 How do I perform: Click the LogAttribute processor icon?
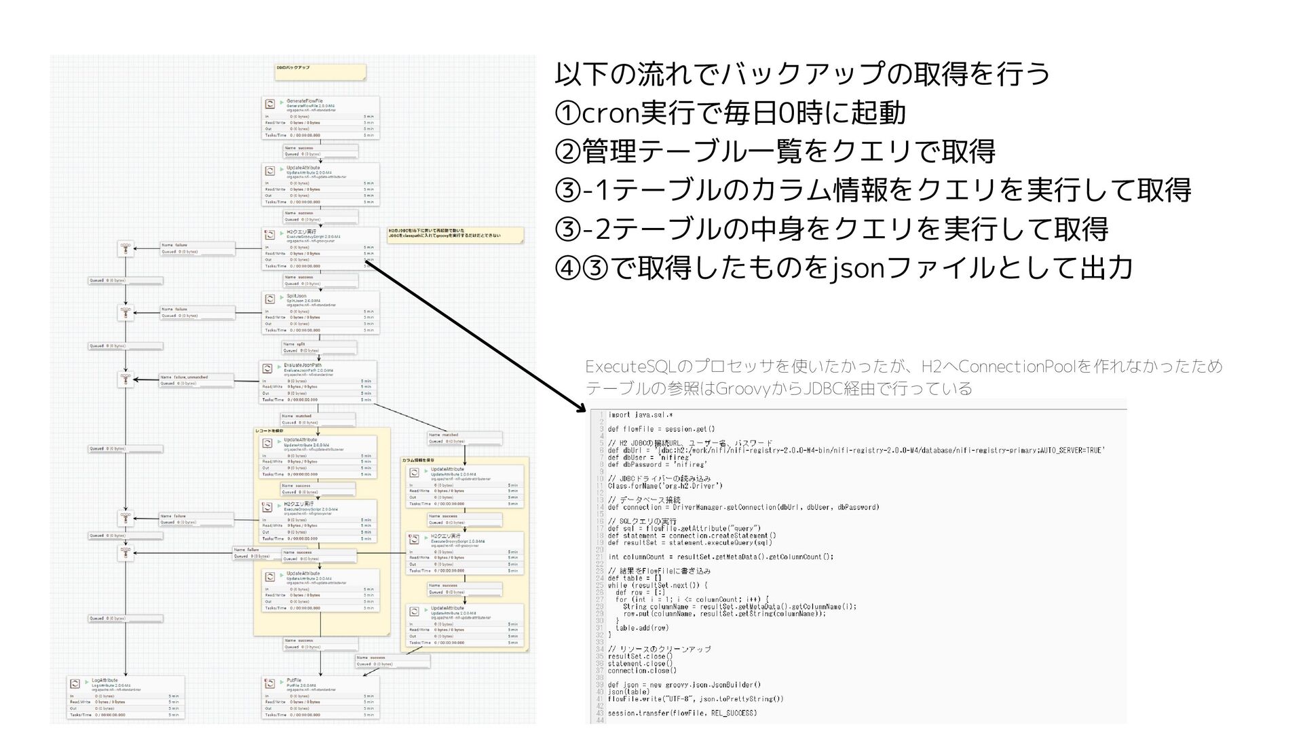tap(77, 683)
